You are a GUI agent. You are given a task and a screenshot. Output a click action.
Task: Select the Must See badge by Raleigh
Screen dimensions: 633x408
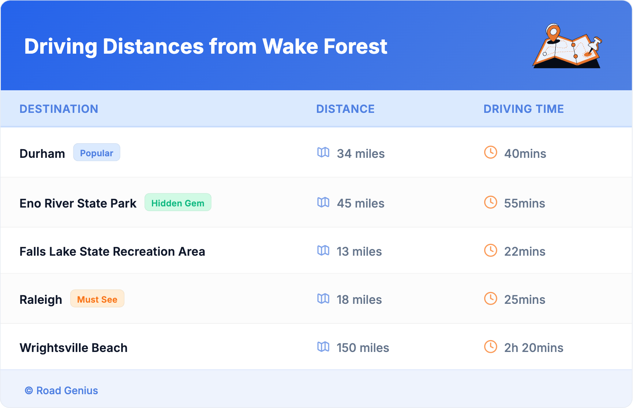point(97,299)
